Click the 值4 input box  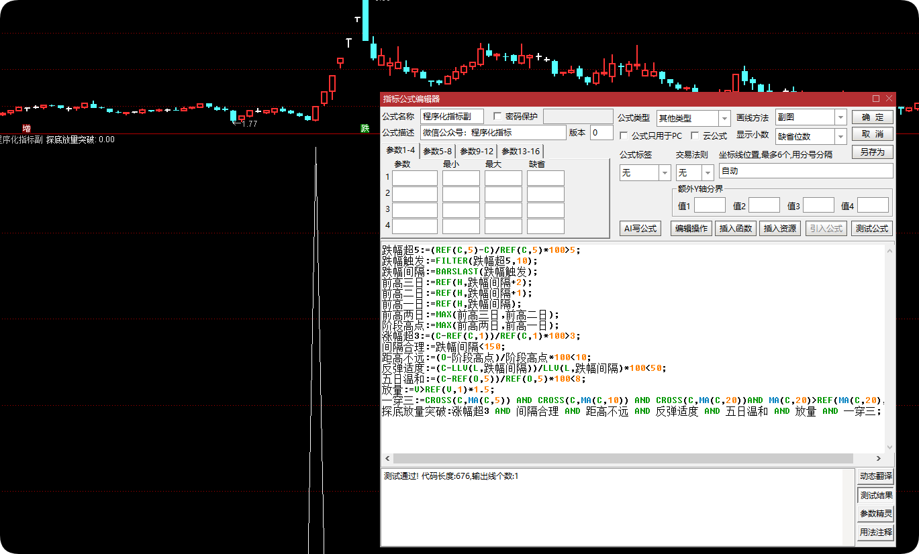pos(873,205)
